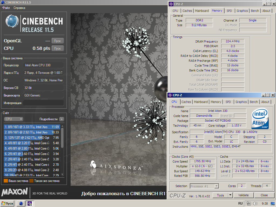Click the 'Diamondville' code name value
The height and width of the screenshot is (207, 276).
(204, 116)
